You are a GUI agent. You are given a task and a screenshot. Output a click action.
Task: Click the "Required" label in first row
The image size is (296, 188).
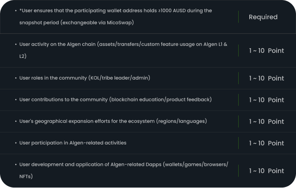263,17
